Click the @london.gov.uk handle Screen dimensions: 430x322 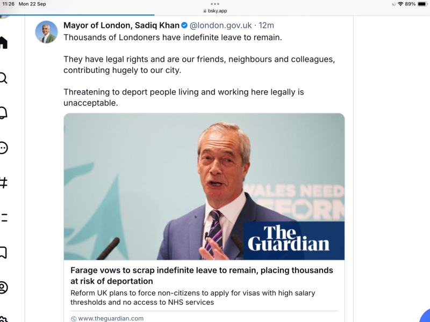point(220,25)
